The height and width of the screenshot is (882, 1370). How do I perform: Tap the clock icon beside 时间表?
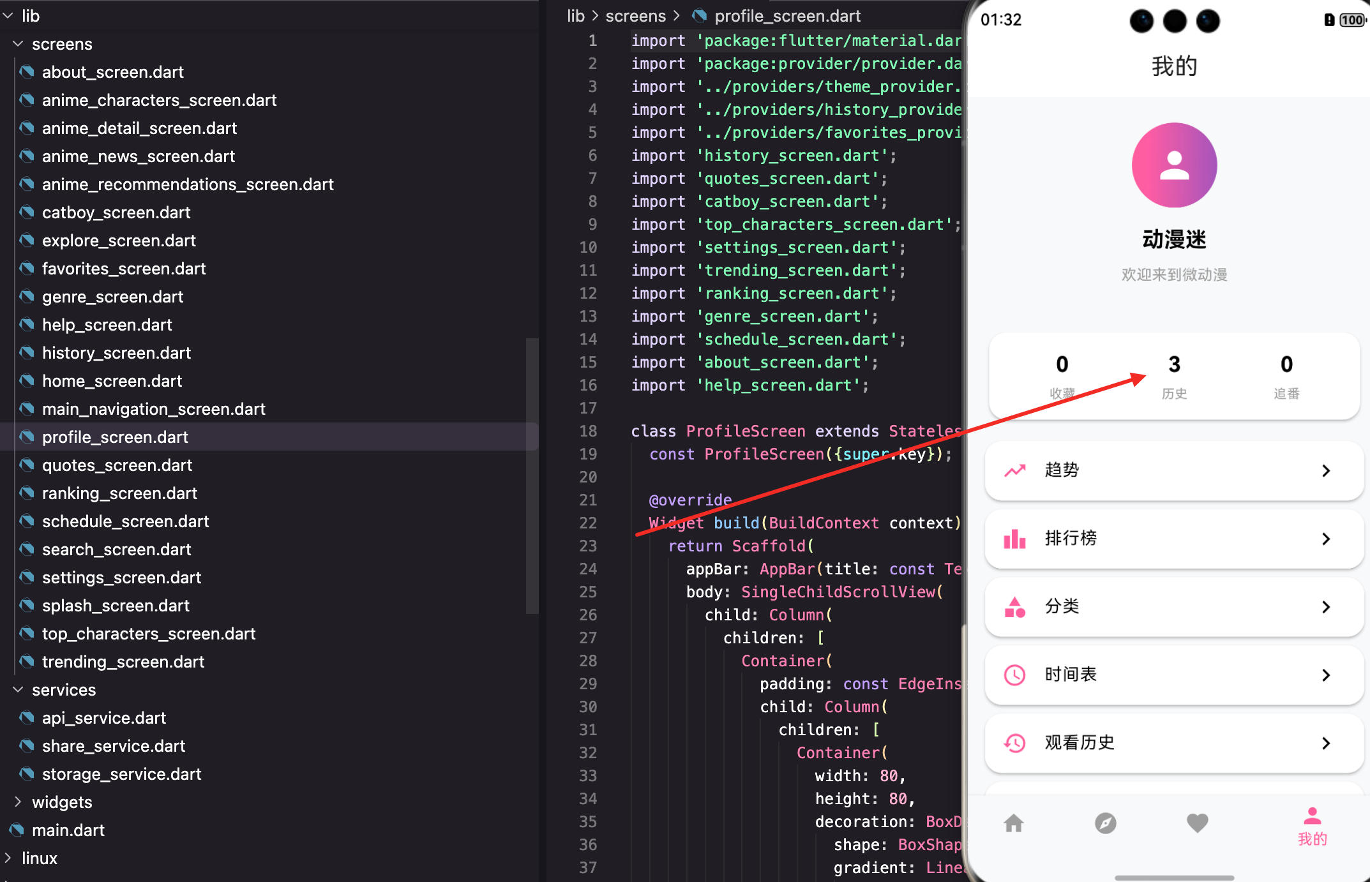(x=1015, y=675)
